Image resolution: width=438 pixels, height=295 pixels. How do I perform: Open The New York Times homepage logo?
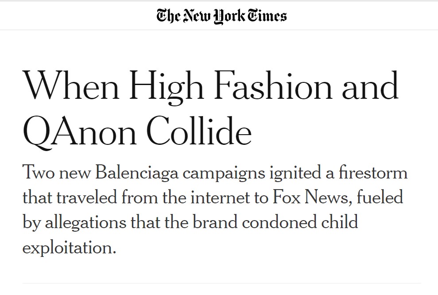pos(221,16)
